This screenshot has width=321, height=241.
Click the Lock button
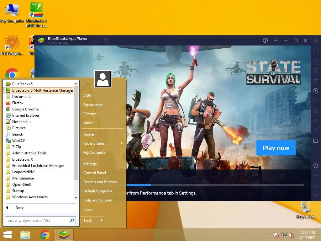[x=90, y=220]
